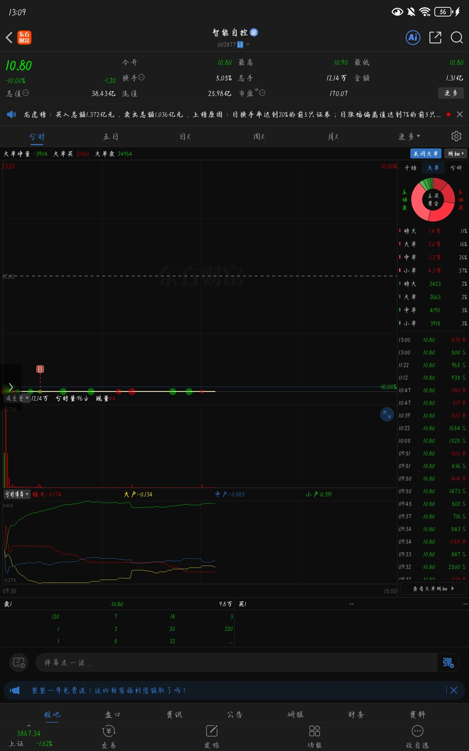Select the 千档 side panel tab
The height and width of the screenshot is (751, 469).
(x=410, y=168)
